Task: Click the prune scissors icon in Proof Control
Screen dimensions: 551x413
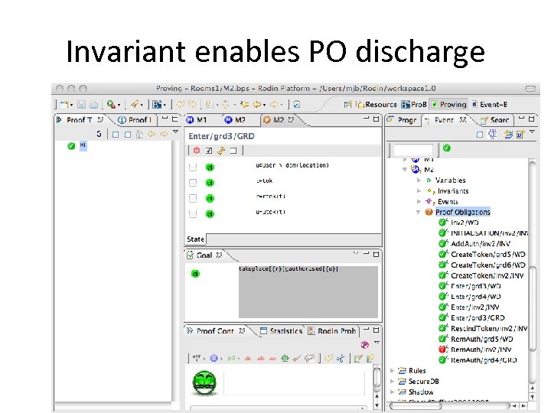Action: pyautogui.click(x=340, y=359)
